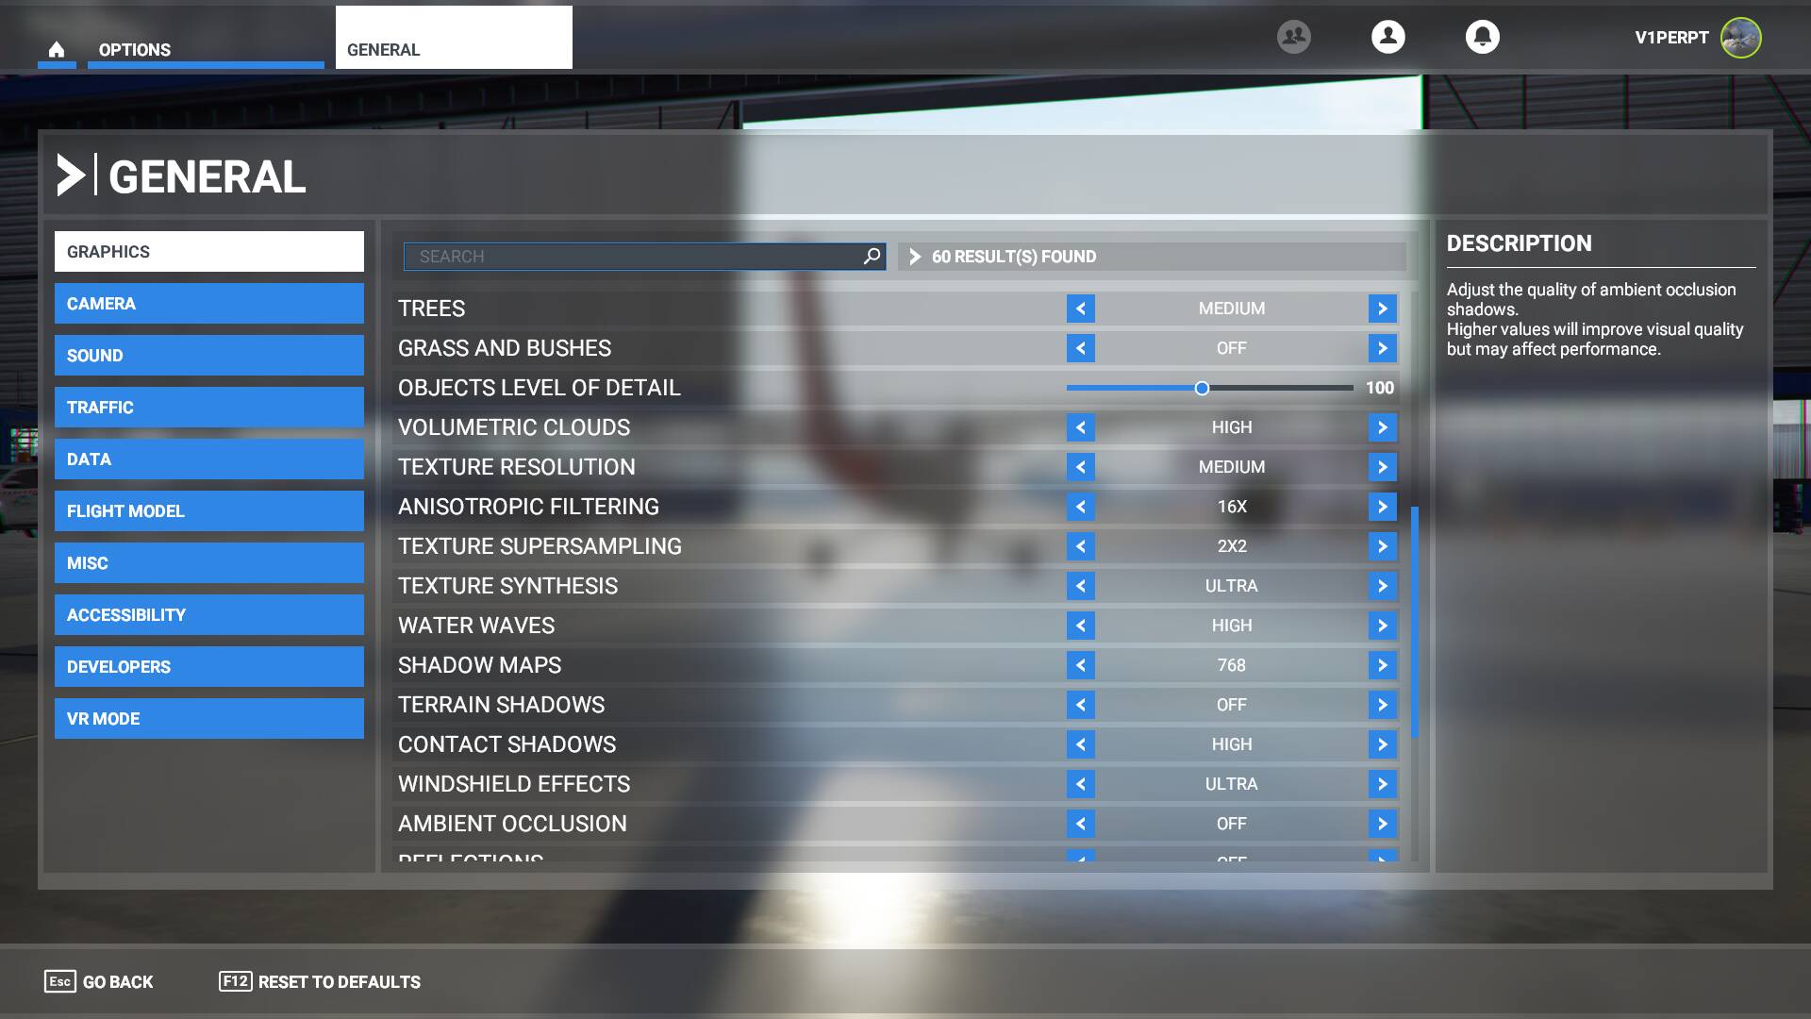Click the Search input field
Screen dimensions: 1811x1019
pyautogui.click(x=632, y=257)
